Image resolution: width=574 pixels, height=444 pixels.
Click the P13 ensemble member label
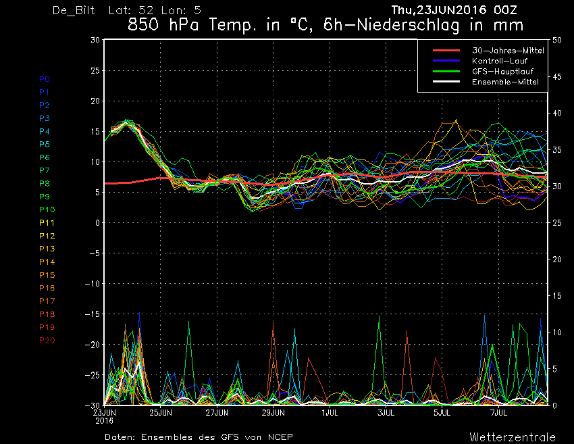[47, 249]
